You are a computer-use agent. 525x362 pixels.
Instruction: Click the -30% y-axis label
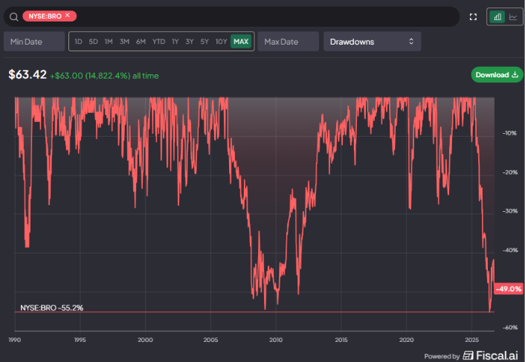(509, 211)
